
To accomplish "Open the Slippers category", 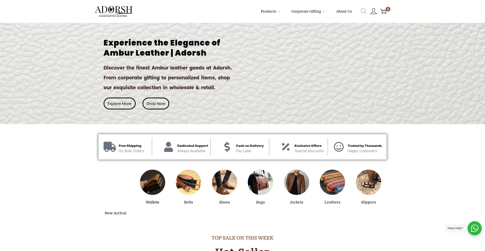I will tap(369, 187).
